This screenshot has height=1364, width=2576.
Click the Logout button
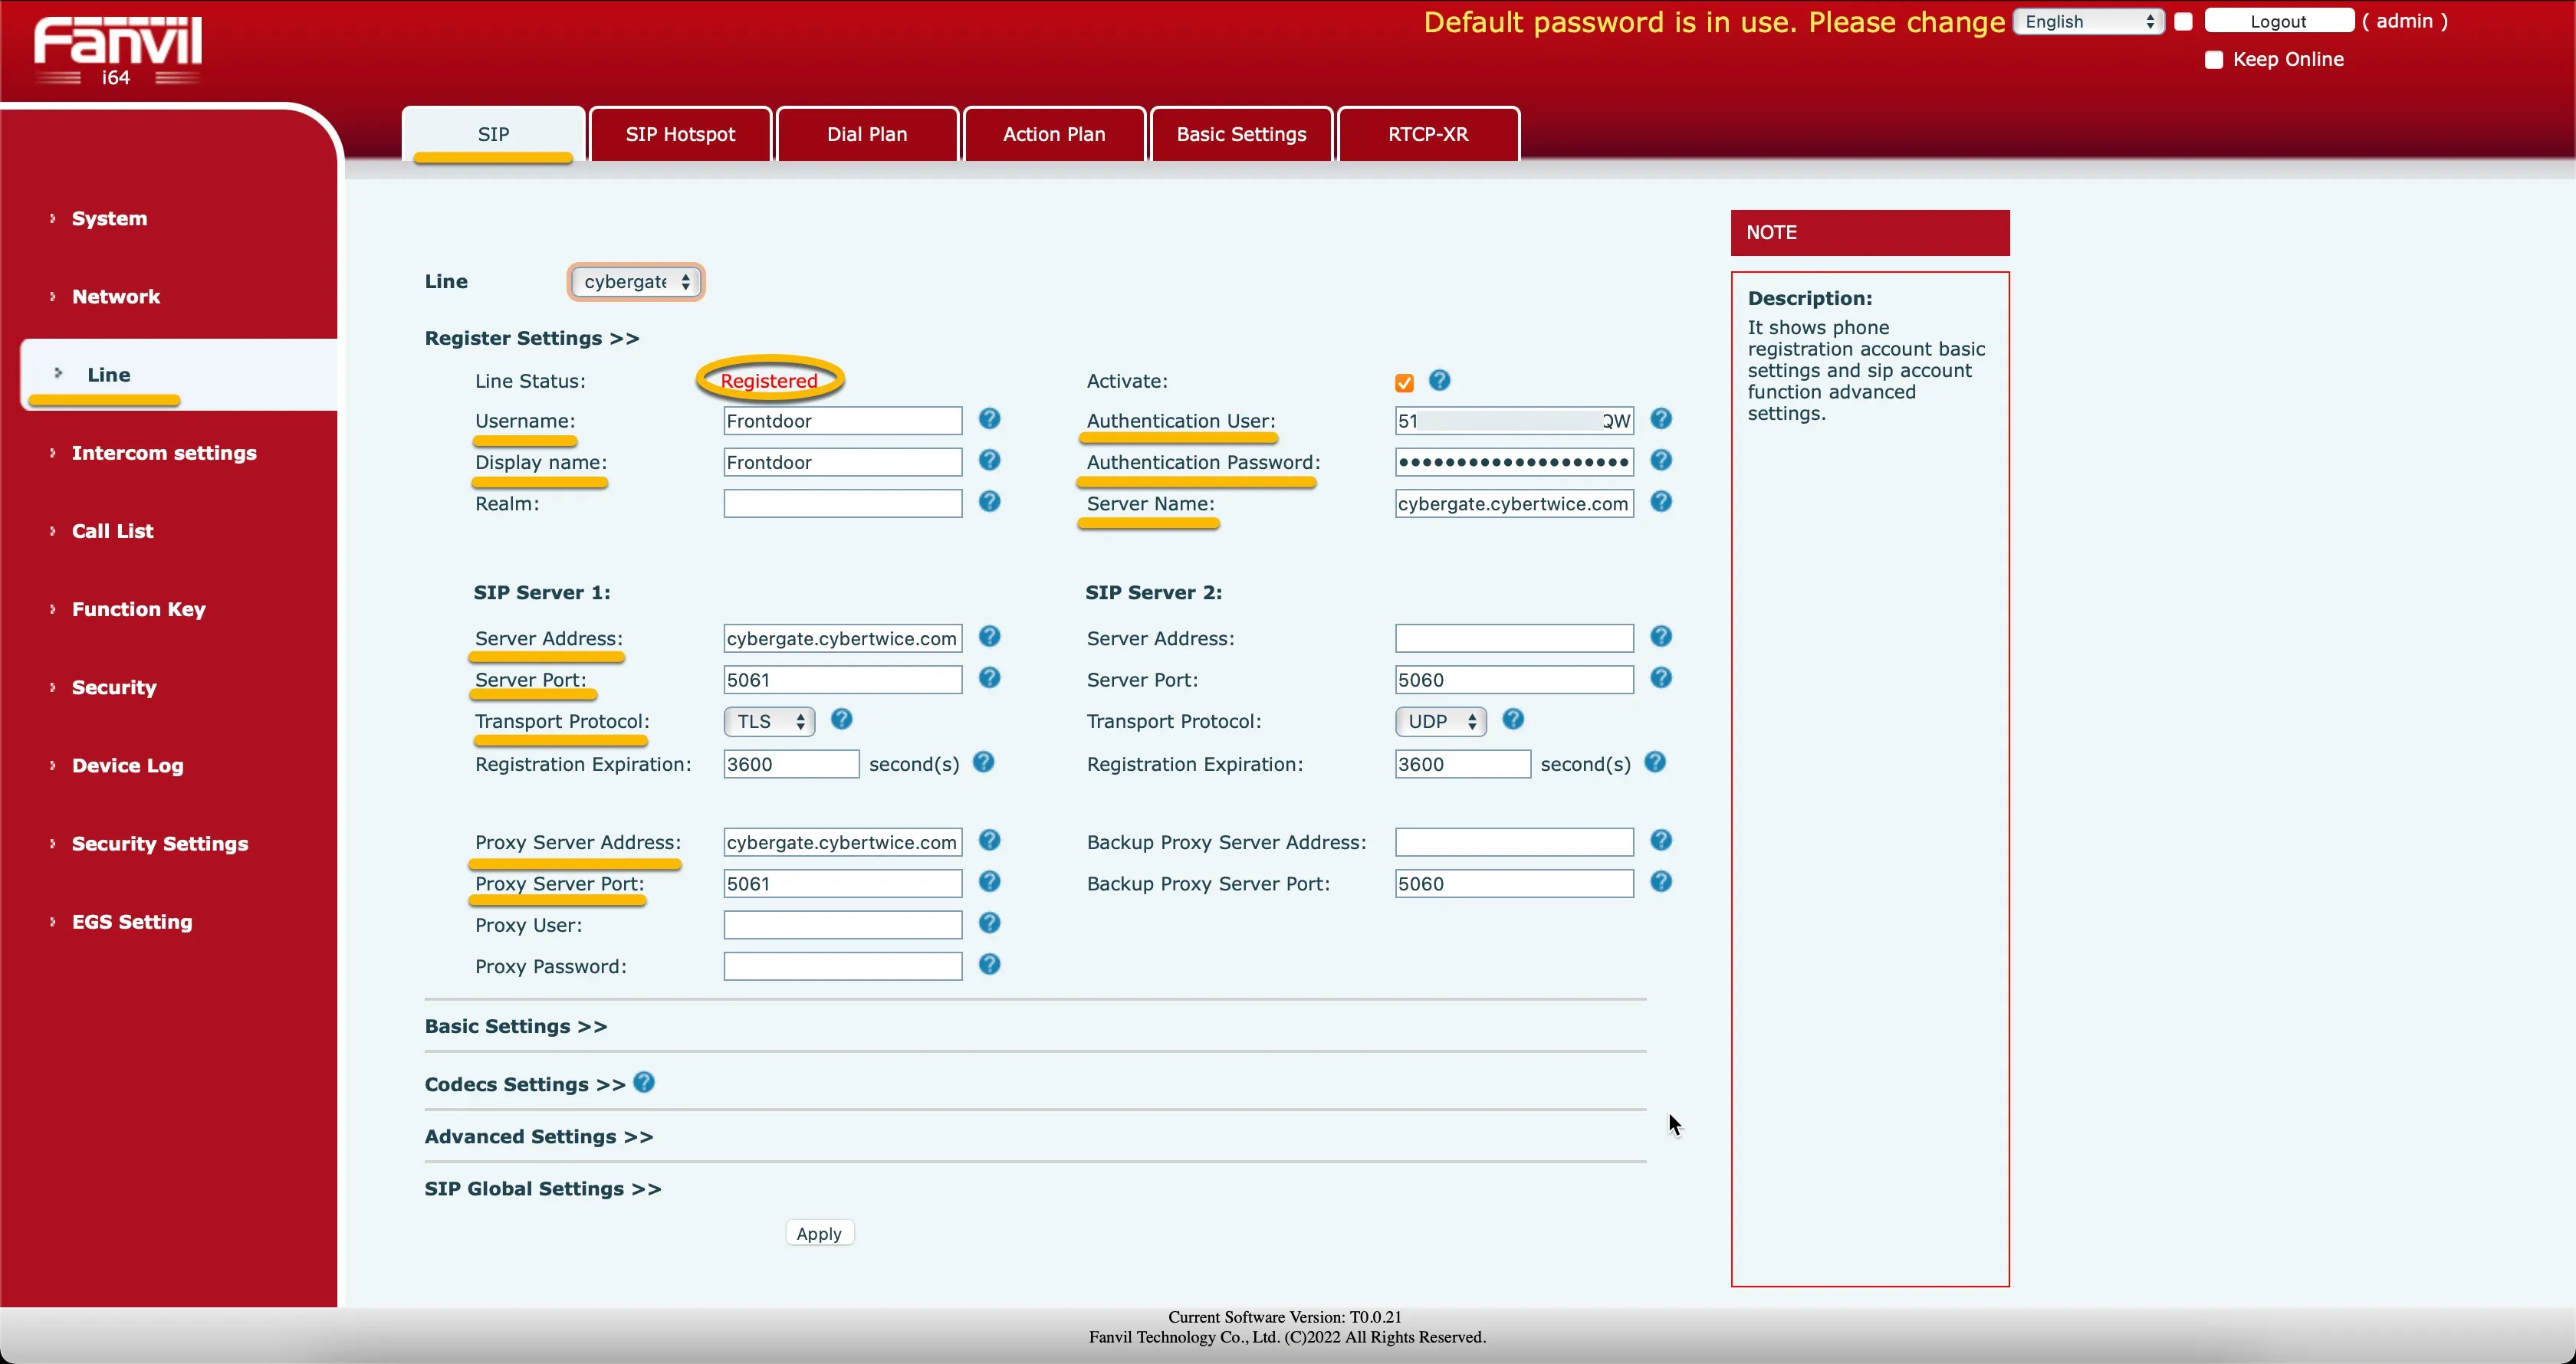tap(2279, 21)
